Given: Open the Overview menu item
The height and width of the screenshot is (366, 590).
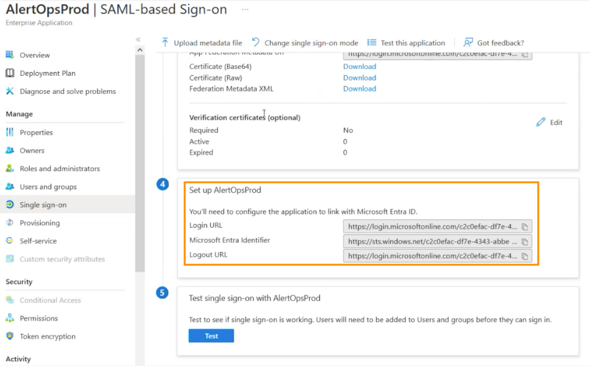Looking at the screenshot, I should coord(35,55).
